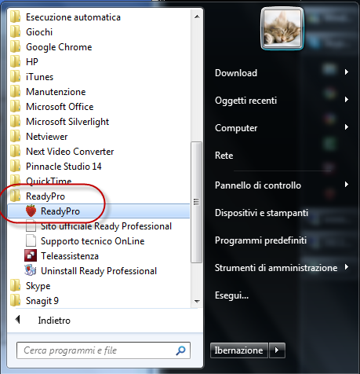Expand Strumenti di amministrazione arrow
The height and width of the screenshot is (374, 360).
(347, 267)
